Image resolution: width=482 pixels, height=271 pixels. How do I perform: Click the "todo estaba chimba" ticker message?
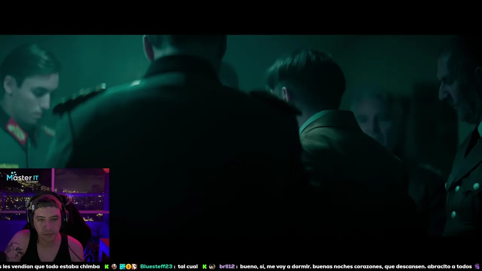[x=50, y=266]
